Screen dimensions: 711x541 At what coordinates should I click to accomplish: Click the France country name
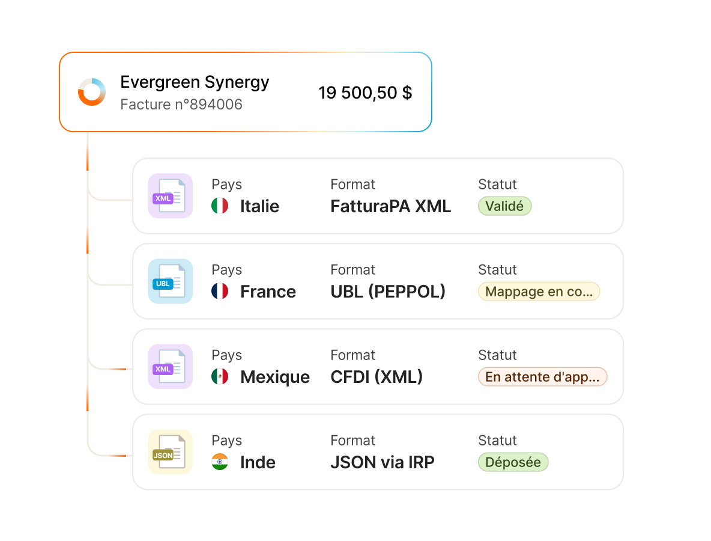point(268,292)
